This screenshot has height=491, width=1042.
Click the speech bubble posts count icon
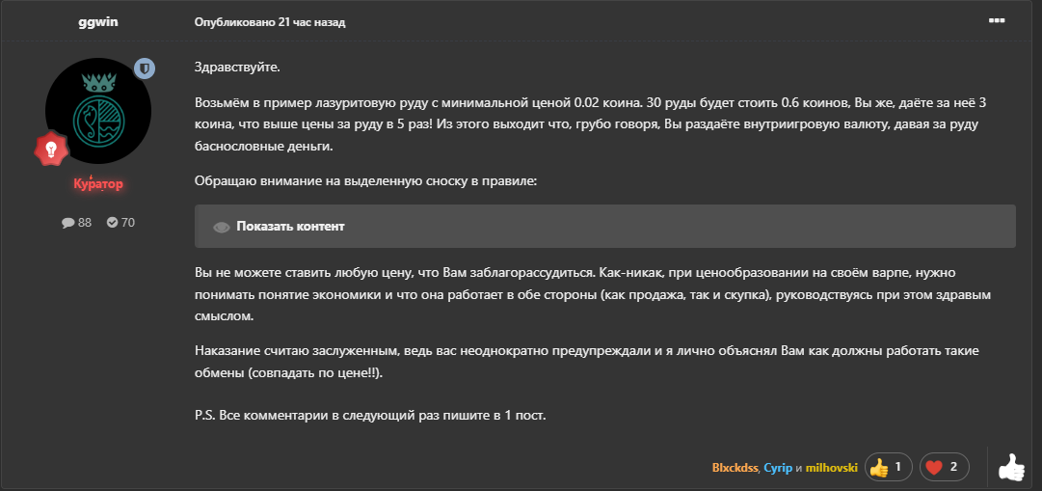pos(67,223)
